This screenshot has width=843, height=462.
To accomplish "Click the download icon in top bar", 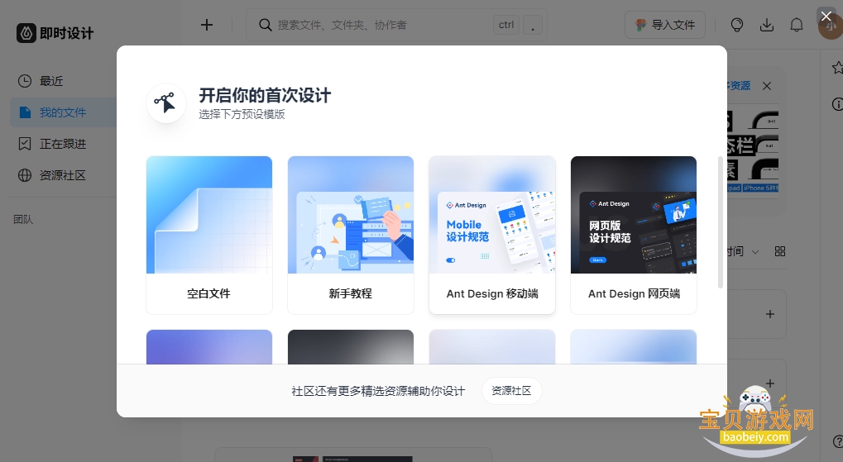I will click(767, 25).
